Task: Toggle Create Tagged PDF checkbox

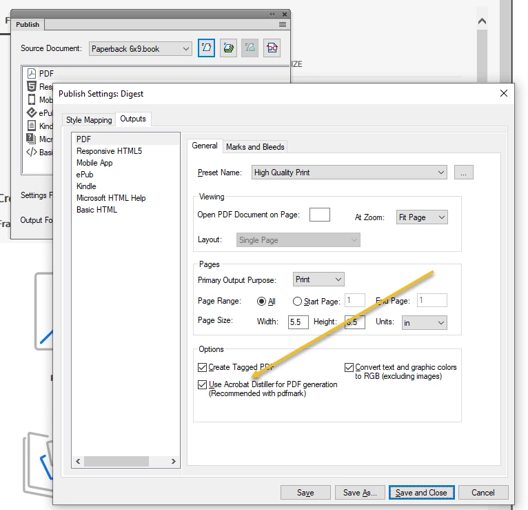Action: 202,367
